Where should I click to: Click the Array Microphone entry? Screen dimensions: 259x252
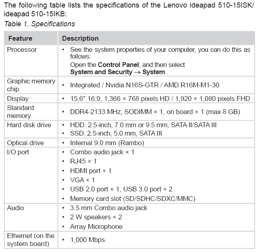pos(96,226)
